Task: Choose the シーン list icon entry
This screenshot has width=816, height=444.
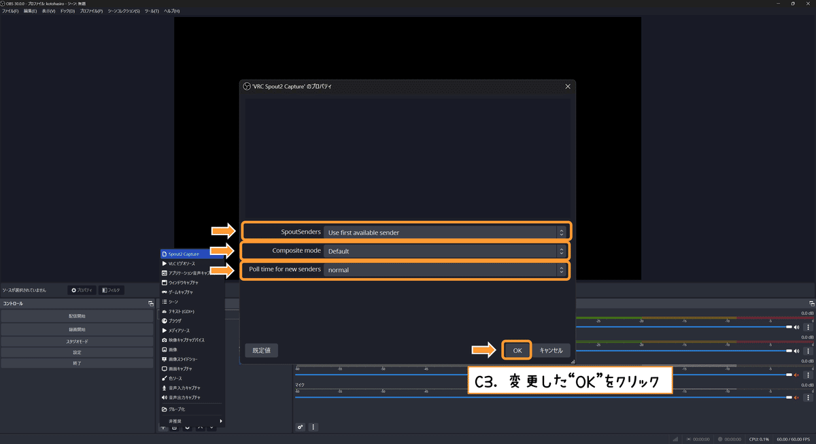Action: 191,301
